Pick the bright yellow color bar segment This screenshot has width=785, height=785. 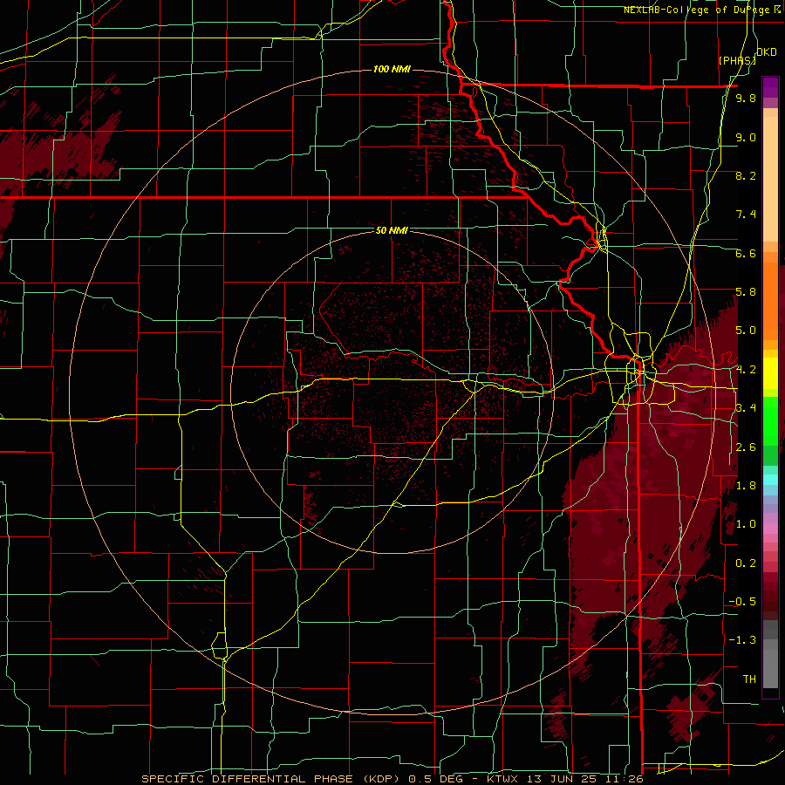click(770, 373)
